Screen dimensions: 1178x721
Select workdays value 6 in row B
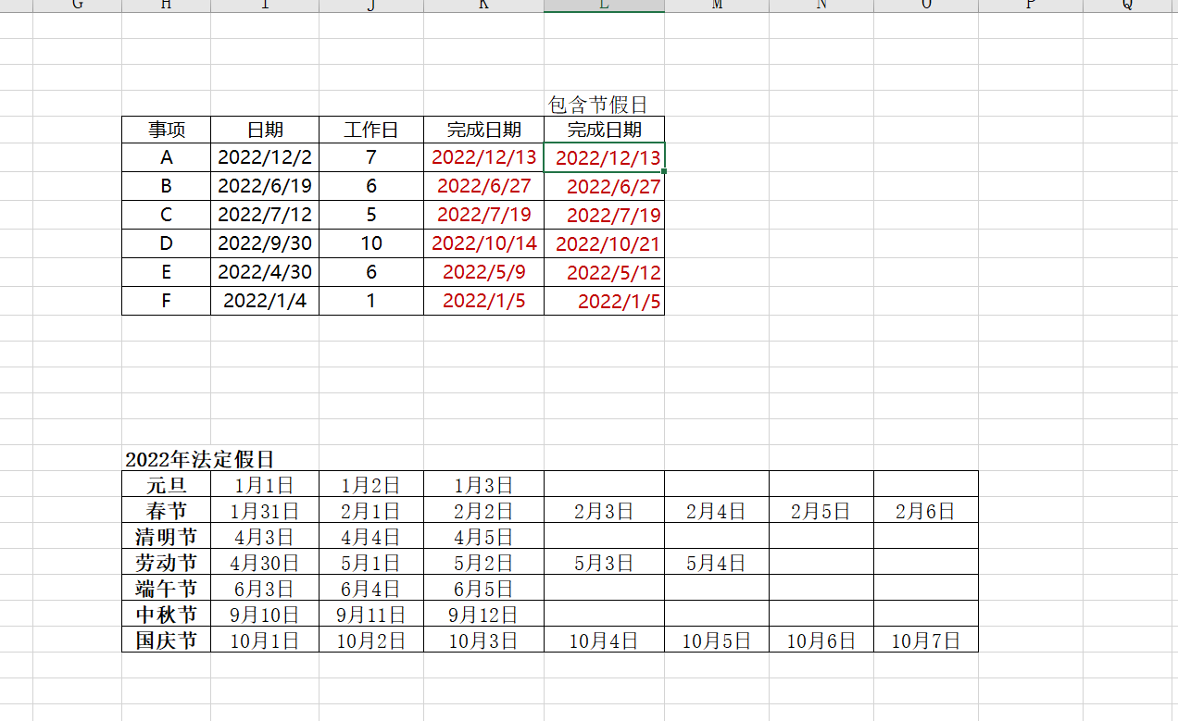[x=371, y=186]
